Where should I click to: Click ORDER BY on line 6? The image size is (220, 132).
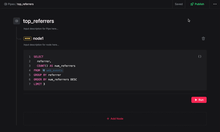pos(40,80)
